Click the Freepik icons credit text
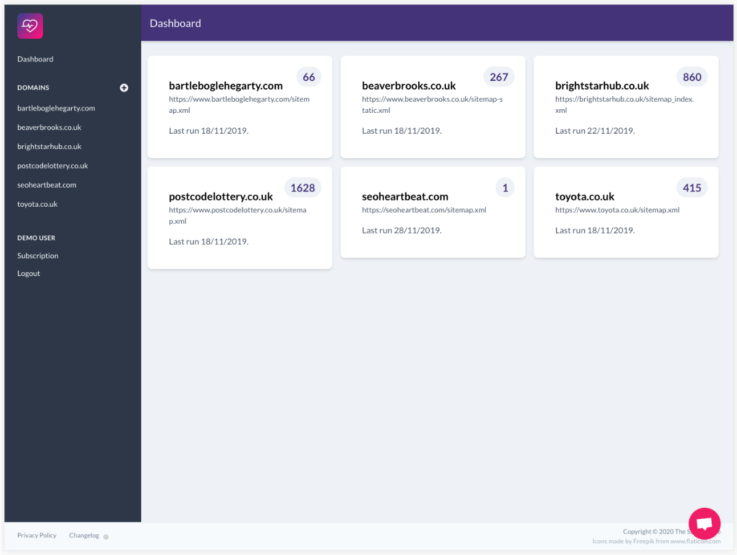This screenshot has height=555, width=737. (657, 542)
